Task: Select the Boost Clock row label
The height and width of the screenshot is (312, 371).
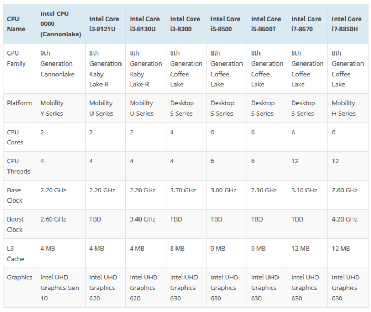Action: tap(20, 224)
